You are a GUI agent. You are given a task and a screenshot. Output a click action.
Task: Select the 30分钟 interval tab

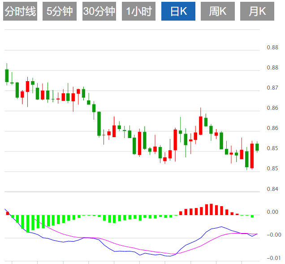(99, 11)
